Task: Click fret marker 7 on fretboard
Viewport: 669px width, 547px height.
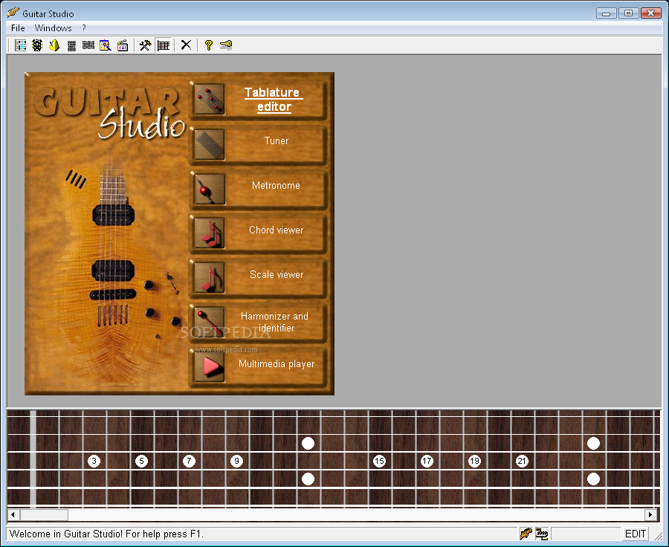Action: (189, 461)
